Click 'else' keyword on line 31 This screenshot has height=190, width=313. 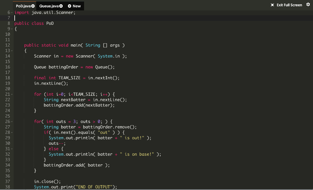click(x=53, y=149)
